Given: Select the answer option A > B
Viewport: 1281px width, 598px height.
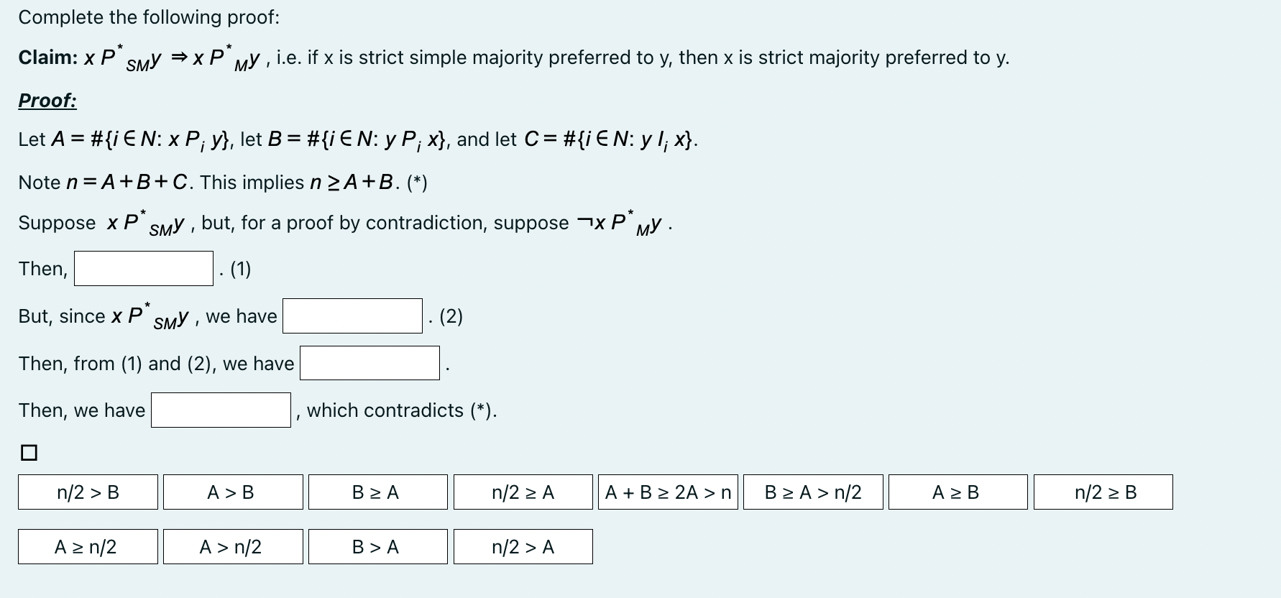Looking at the screenshot, I should (231, 492).
